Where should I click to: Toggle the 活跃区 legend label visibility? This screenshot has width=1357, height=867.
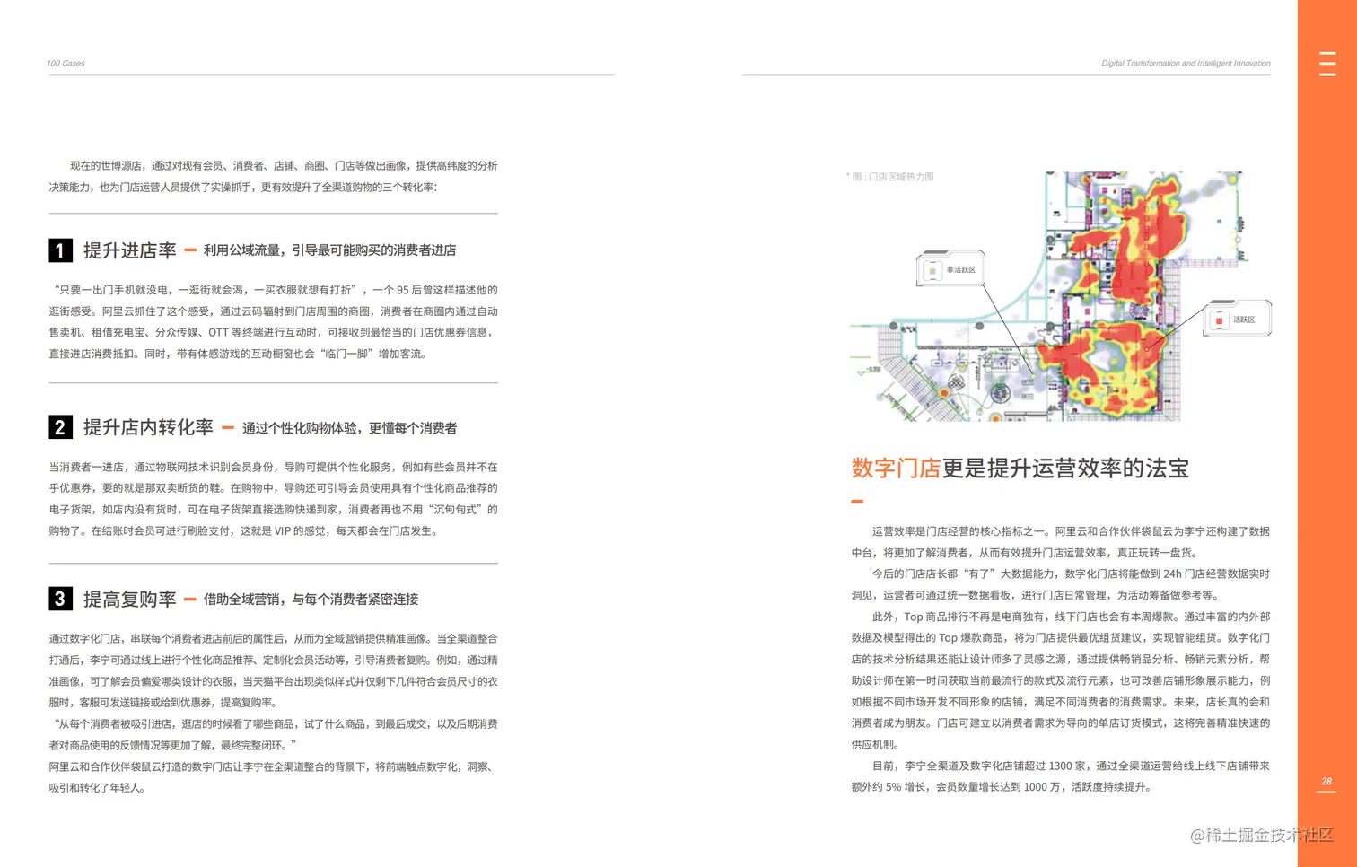click(1245, 319)
